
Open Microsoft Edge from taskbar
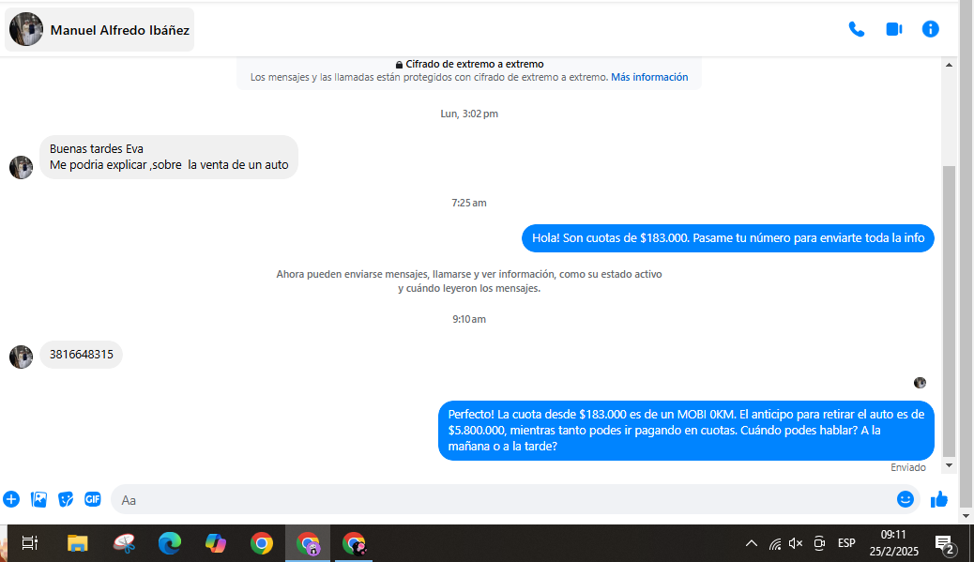click(x=170, y=543)
